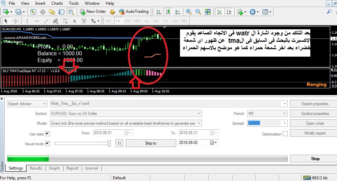Select the Crosshair cursor tool
The height and width of the screenshot is (181, 337).
pyautogui.click(x=16, y=21)
